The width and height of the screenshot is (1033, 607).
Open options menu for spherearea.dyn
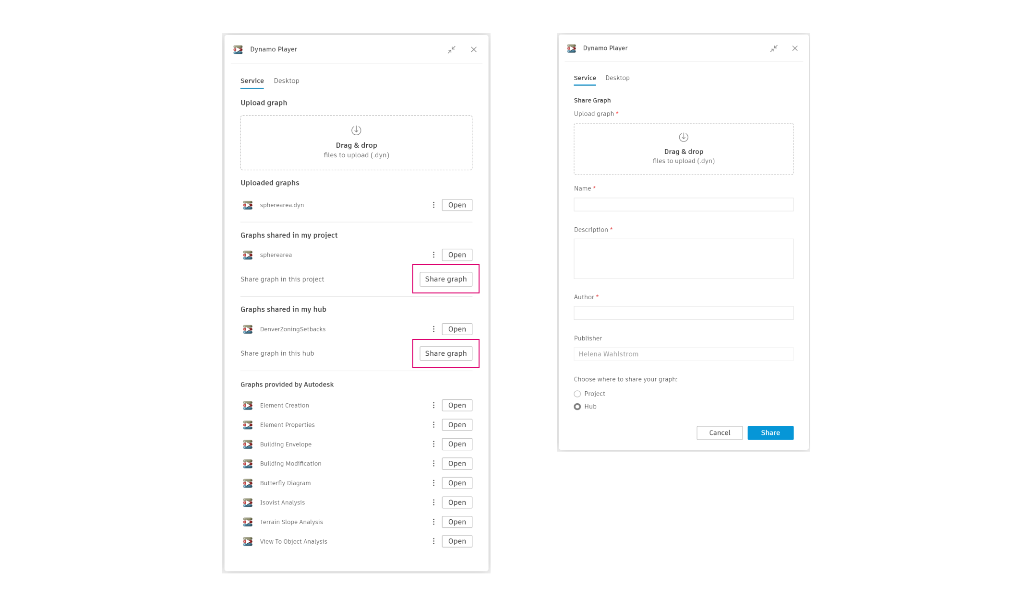click(433, 205)
